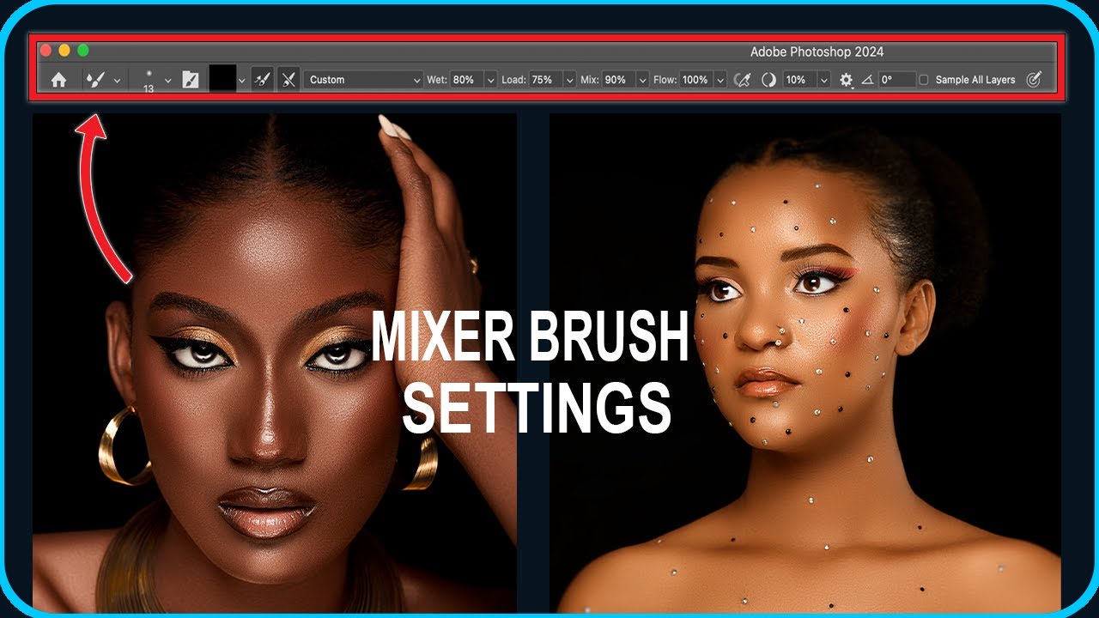Click the stroke smoothing icon

(x=768, y=80)
